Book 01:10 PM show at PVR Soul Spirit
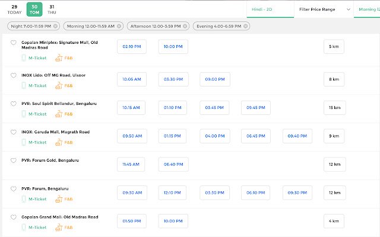The width and height of the screenshot is (380, 237). 173,108
